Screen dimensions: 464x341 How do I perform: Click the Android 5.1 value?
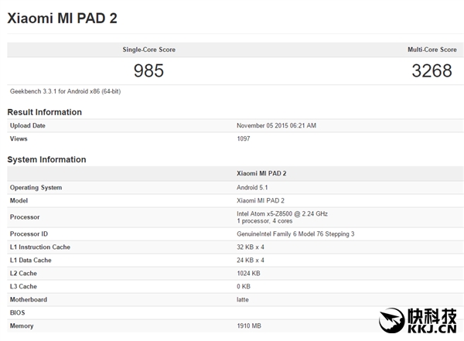[252, 187]
